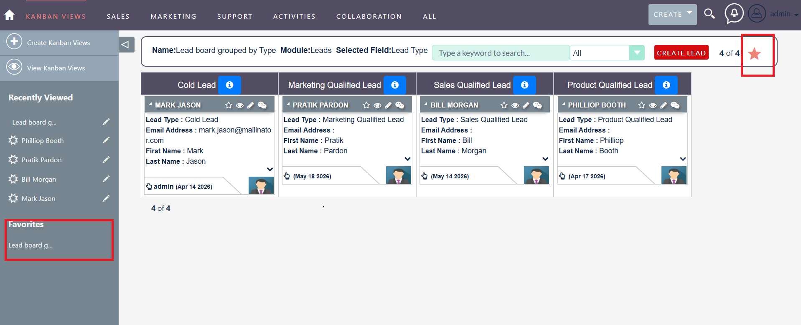
Task: Click the Cold Lead column info icon
Action: (229, 85)
